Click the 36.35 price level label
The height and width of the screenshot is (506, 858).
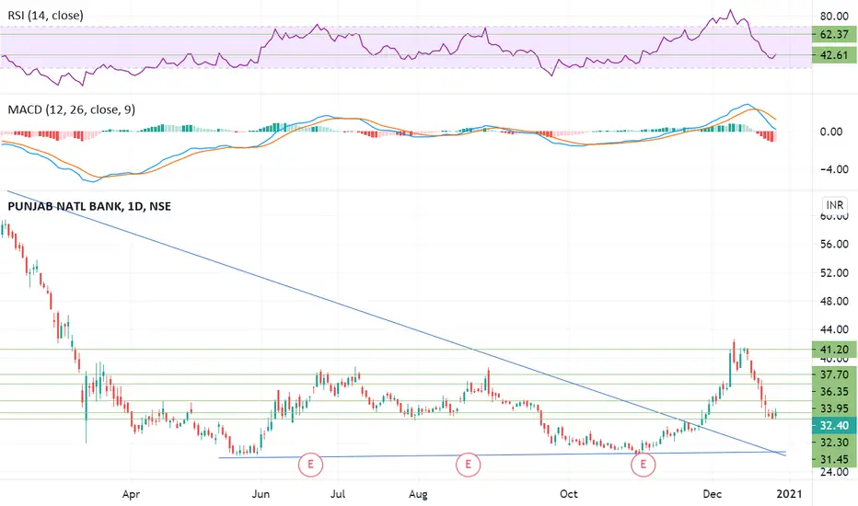click(x=834, y=392)
